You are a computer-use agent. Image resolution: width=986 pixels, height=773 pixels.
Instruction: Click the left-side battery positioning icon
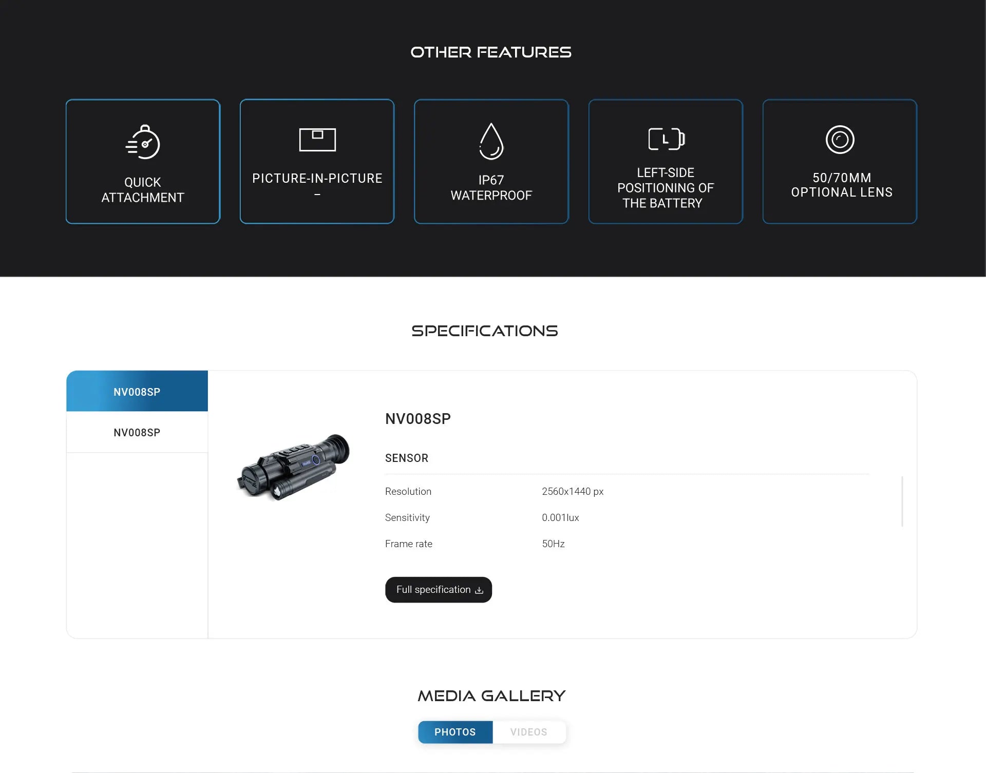666,139
